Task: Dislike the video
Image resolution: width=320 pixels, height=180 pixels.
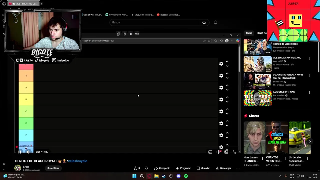Action: (146, 168)
